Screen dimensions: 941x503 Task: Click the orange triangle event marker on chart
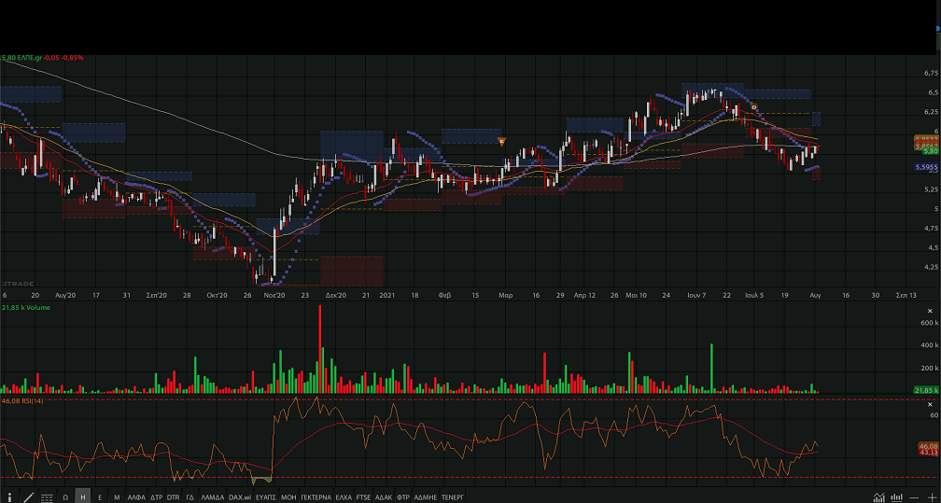tap(501, 142)
